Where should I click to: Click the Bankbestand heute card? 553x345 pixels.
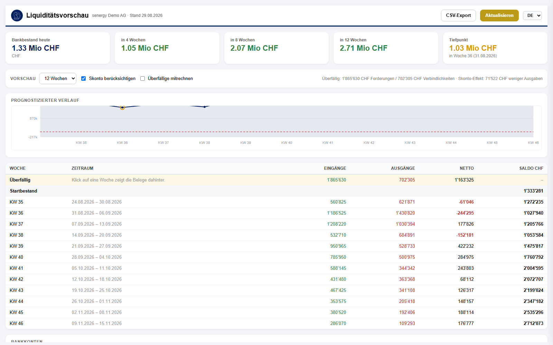[58, 48]
